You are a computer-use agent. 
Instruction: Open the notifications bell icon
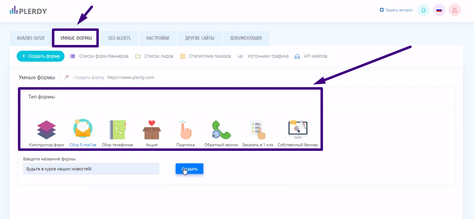coord(423,10)
